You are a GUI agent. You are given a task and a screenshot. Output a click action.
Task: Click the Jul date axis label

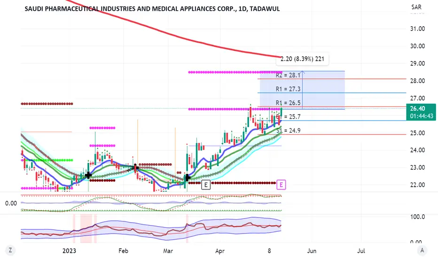(x=361, y=251)
